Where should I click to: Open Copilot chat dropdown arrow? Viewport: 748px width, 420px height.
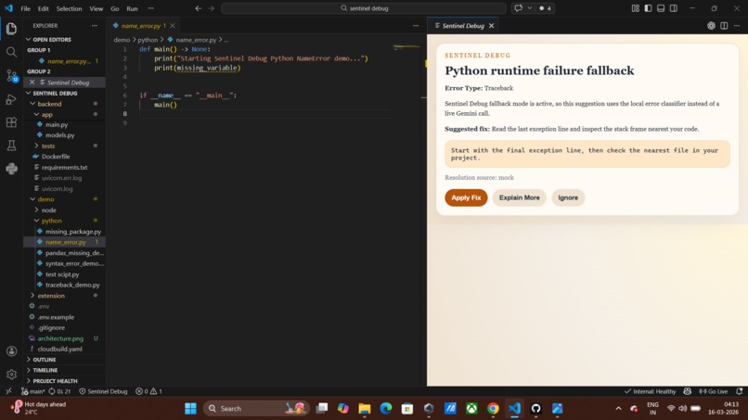530,8
